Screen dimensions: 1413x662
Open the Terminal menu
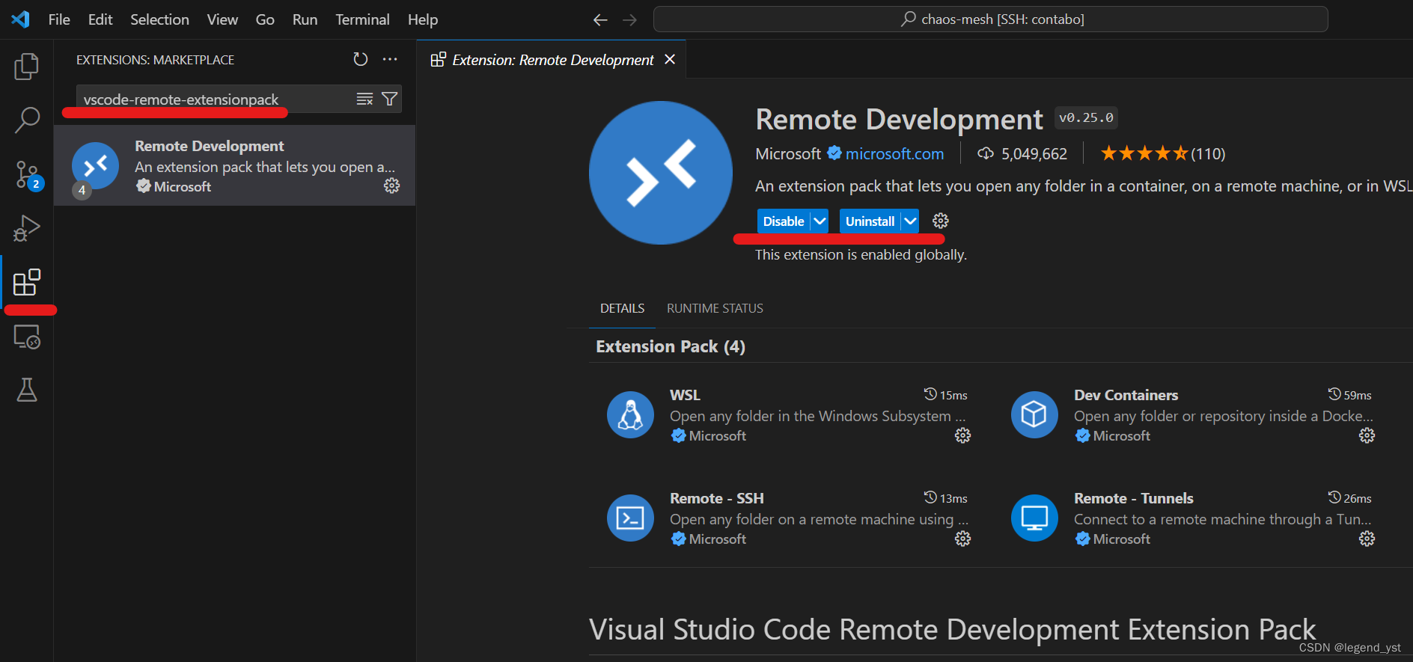[x=362, y=19]
